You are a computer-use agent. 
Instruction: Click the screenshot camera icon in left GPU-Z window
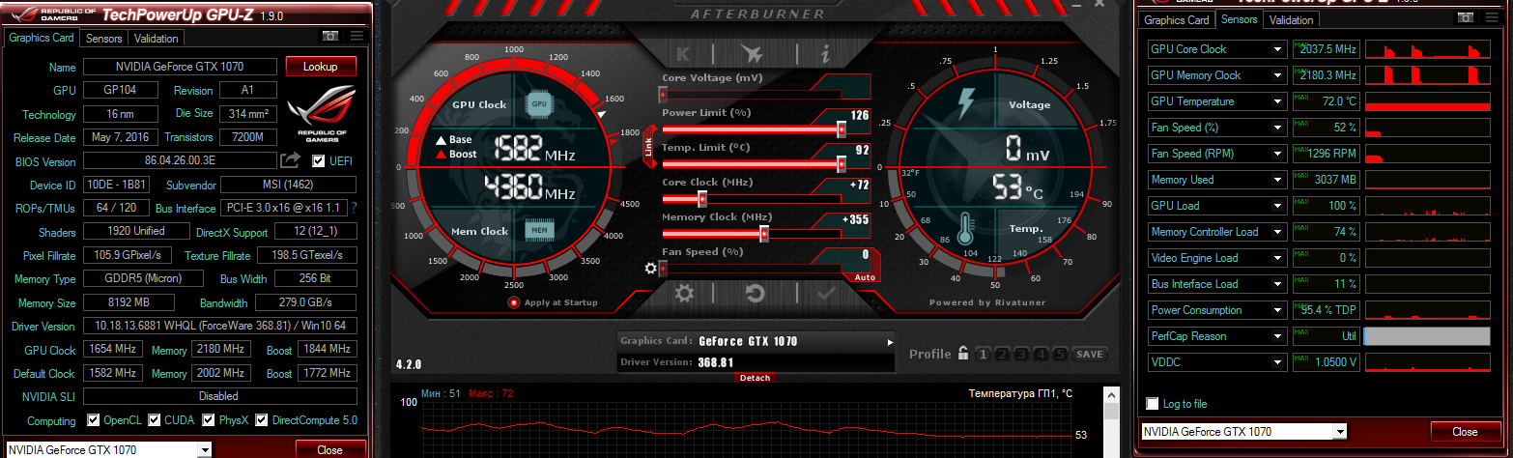[x=330, y=36]
